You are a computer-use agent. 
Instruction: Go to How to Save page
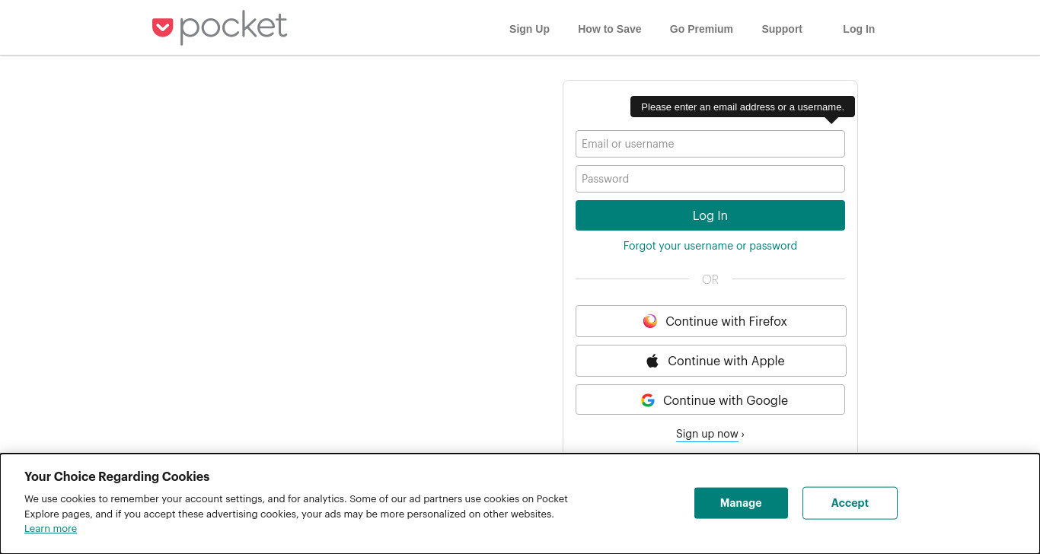[x=609, y=29]
